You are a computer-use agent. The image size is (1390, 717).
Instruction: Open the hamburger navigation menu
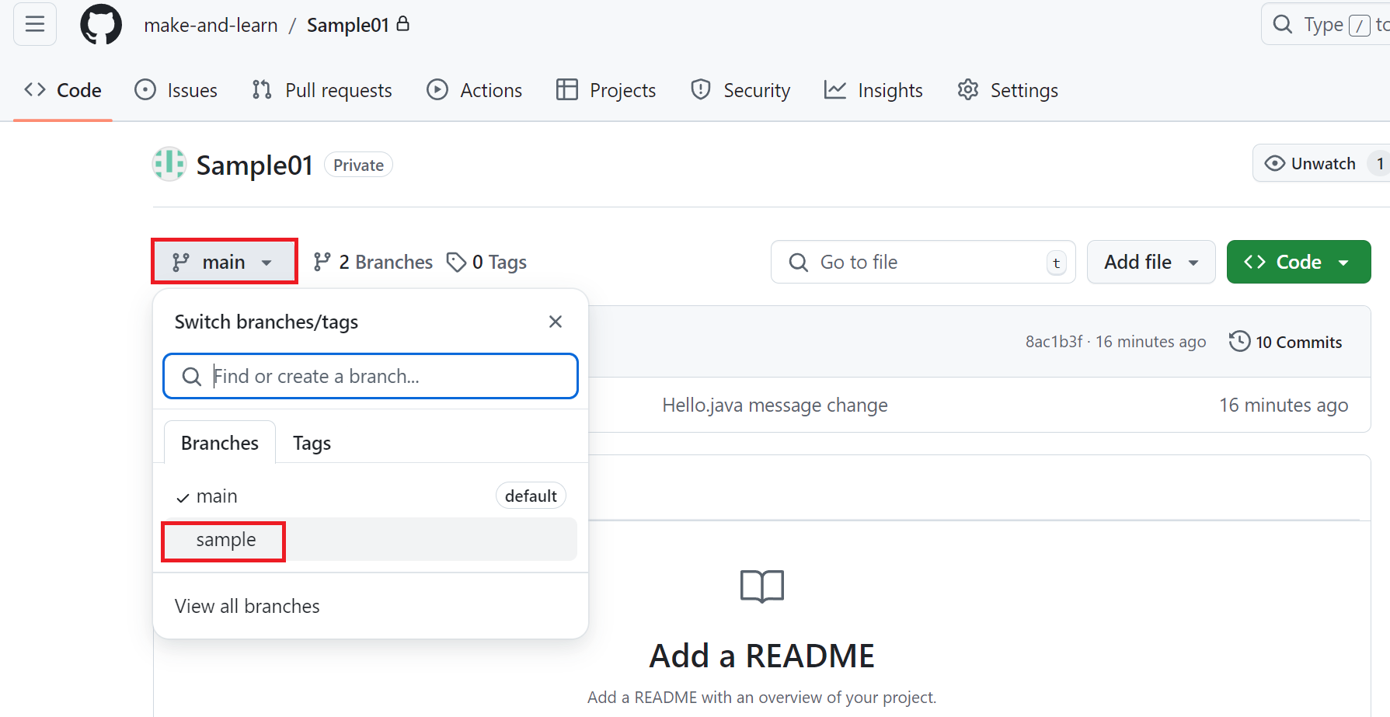tap(35, 24)
